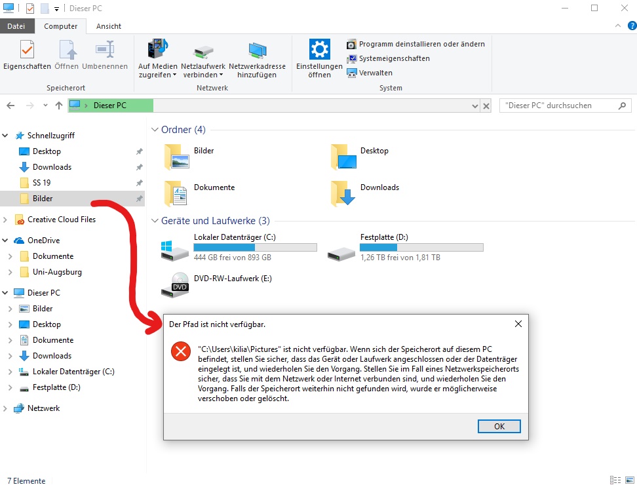Select Downloads under Schnellzugriff

(x=52, y=167)
